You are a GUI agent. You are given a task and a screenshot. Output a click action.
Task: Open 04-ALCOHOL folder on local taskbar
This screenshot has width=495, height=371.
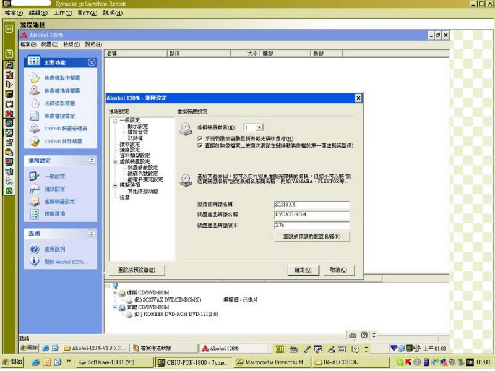coord(350,362)
